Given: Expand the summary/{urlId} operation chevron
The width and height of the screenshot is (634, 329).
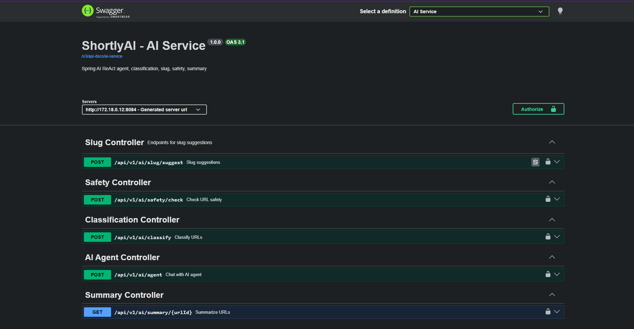Looking at the screenshot, I should tap(557, 312).
